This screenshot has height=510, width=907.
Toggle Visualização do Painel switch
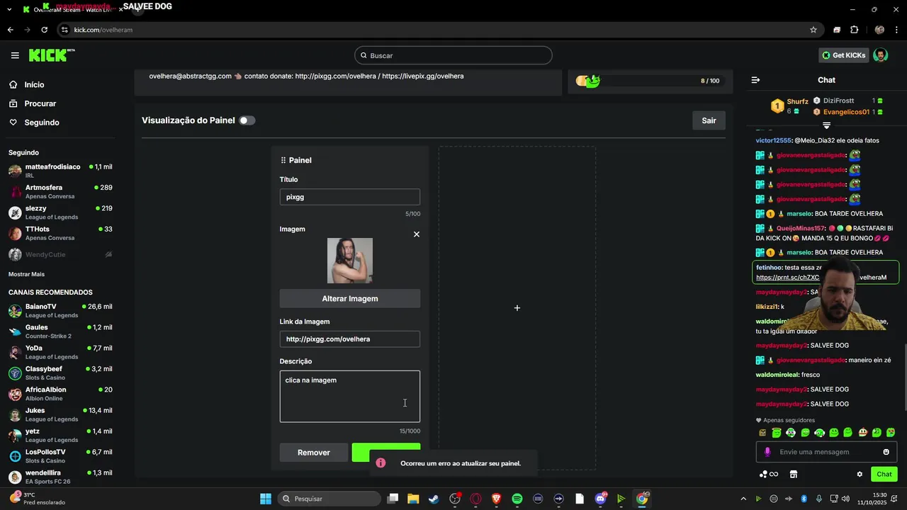coord(247,120)
